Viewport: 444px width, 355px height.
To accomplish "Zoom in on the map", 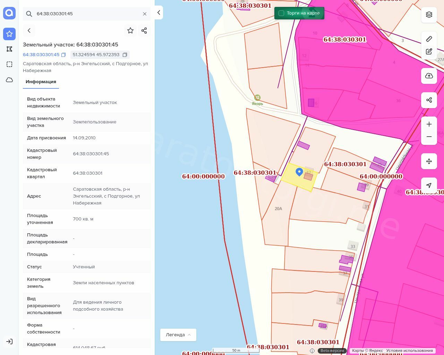I will (429, 124).
